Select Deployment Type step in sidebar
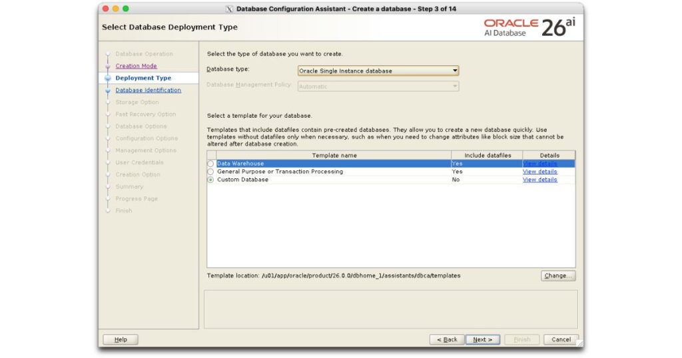 [x=144, y=79]
